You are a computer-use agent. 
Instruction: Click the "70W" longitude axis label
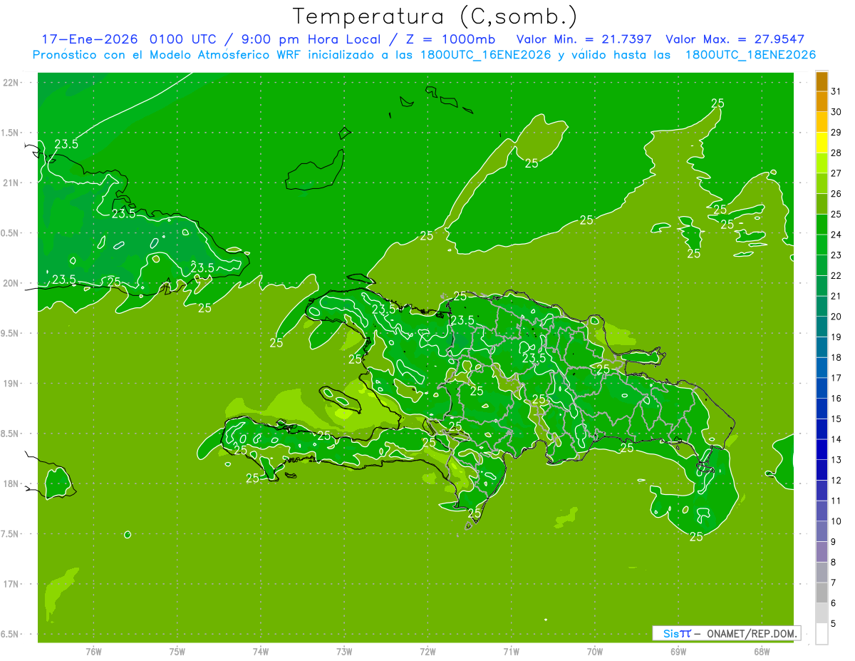pos(595,652)
